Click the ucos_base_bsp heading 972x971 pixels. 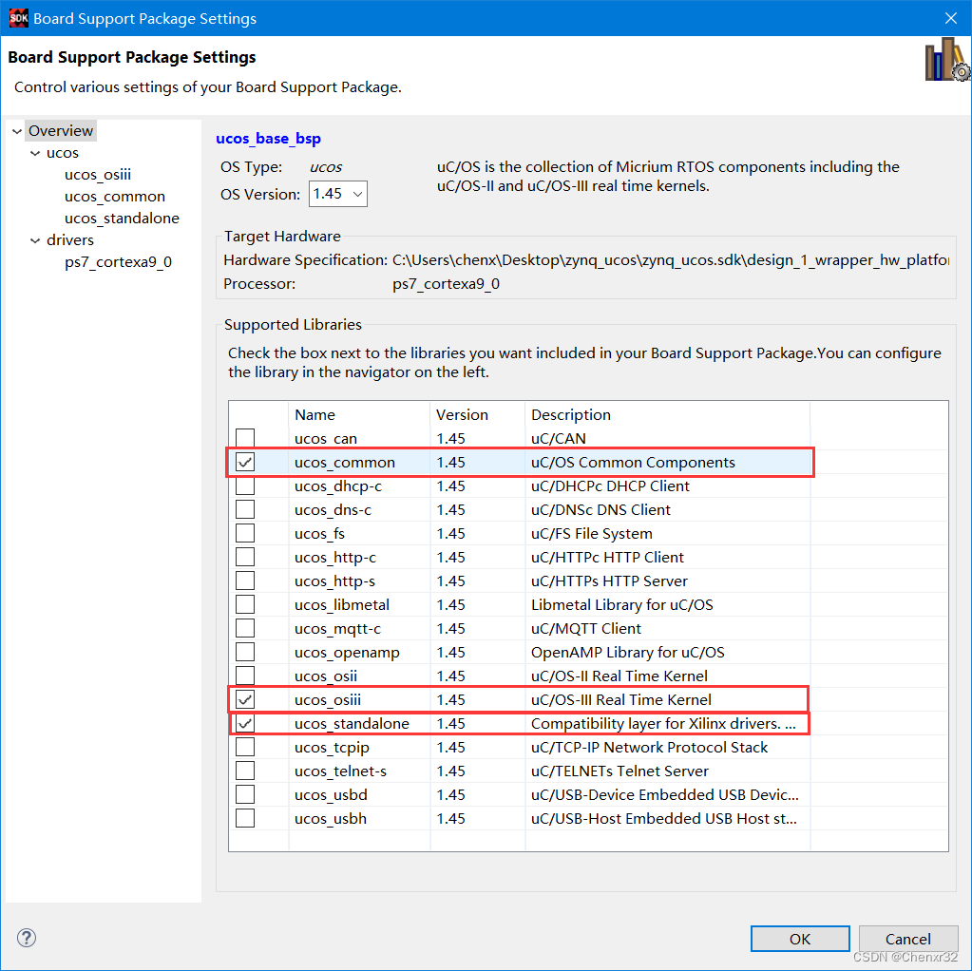(268, 139)
